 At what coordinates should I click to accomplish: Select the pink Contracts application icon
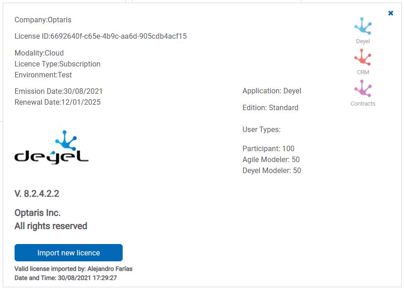point(363,88)
